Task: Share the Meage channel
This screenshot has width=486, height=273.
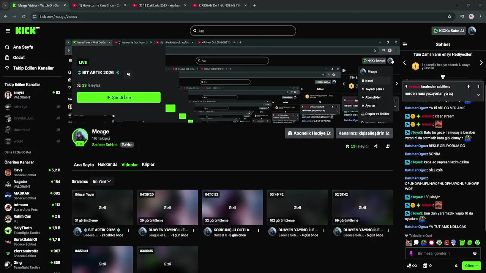Action: [376, 146]
